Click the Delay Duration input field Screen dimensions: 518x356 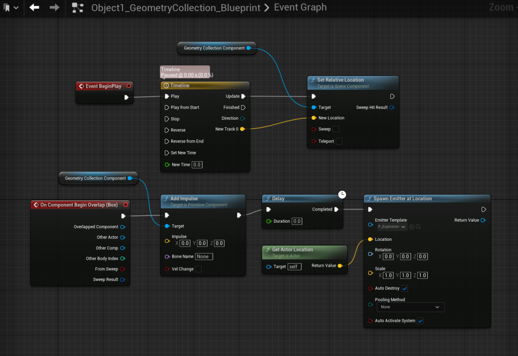click(x=297, y=221)
